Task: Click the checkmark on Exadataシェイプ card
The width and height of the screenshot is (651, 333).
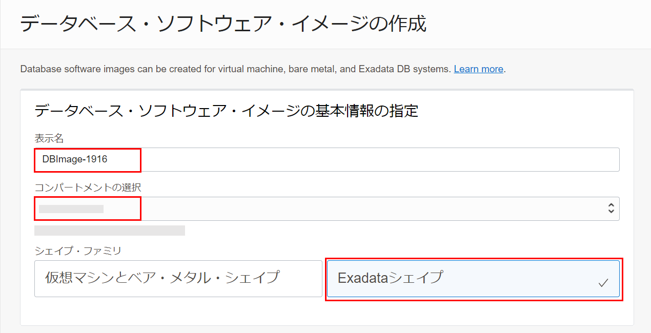Action: tap(603, 282)
